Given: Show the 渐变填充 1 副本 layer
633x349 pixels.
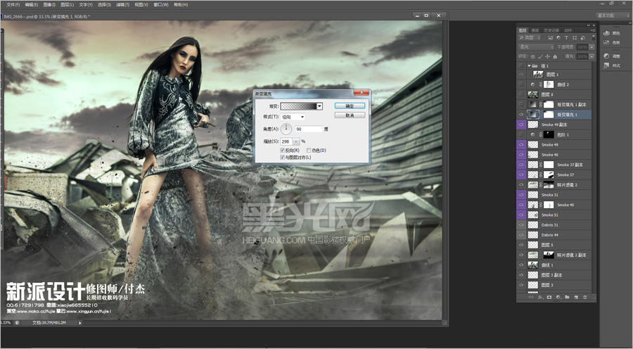Looking at the screenshot, I should (522, 105).
